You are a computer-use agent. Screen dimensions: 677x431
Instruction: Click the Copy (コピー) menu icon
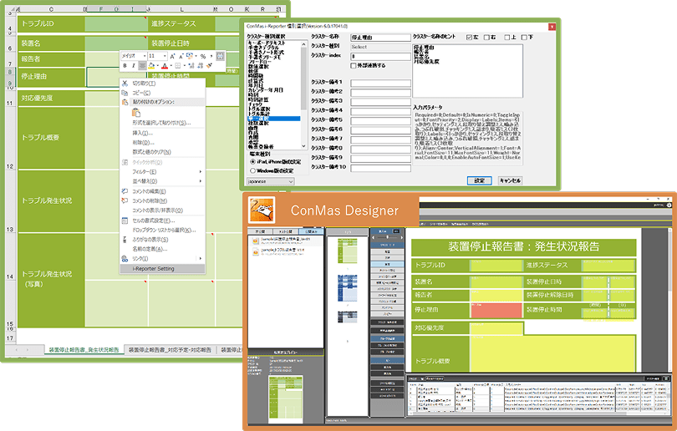point(125,93)
